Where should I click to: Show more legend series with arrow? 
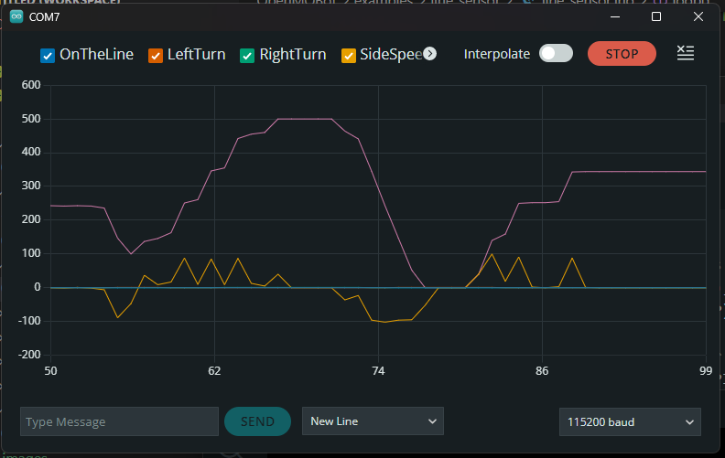429,54
